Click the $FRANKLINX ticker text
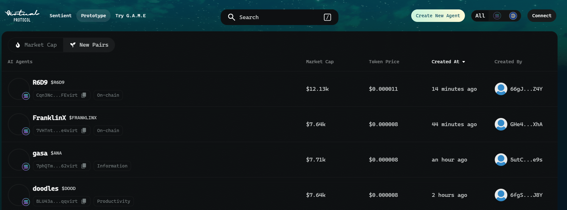 click(x=83, y=118)
